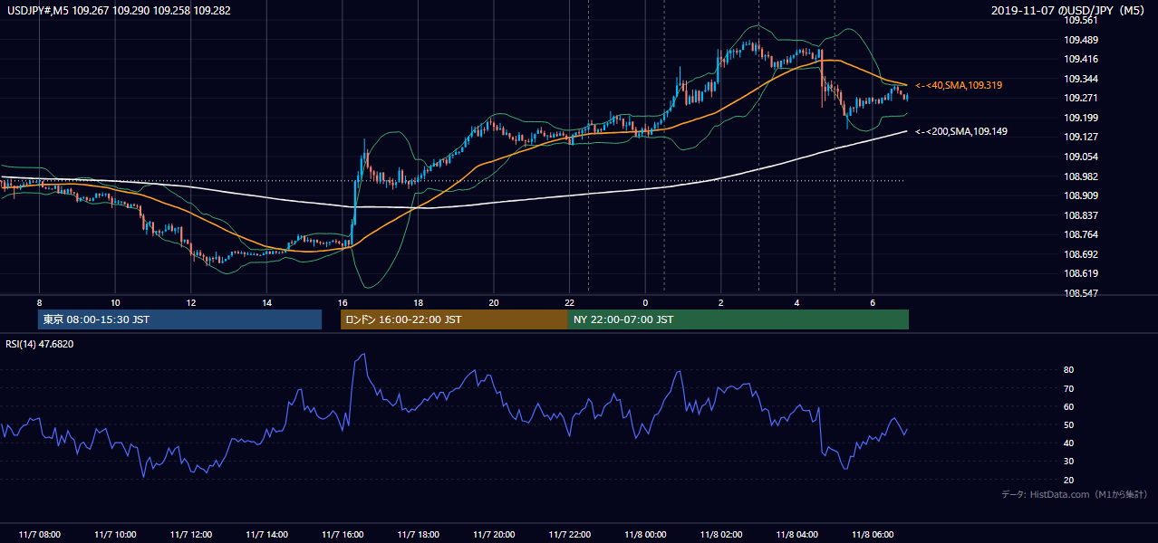
Task: Select the NY 22:00-07:00 JST session bar
Action: (738, 319)
